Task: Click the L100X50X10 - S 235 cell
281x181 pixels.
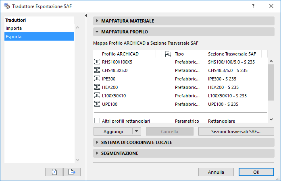Action: [227, 96]
